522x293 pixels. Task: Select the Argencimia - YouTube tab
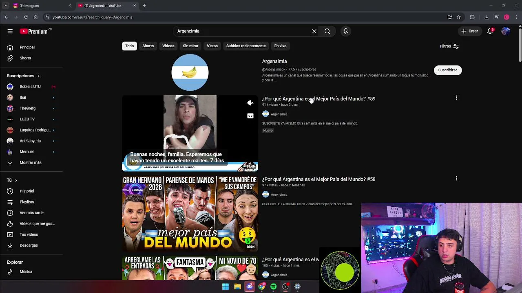point(107,6)
